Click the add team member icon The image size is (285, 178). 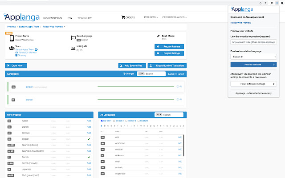point(36,49)
